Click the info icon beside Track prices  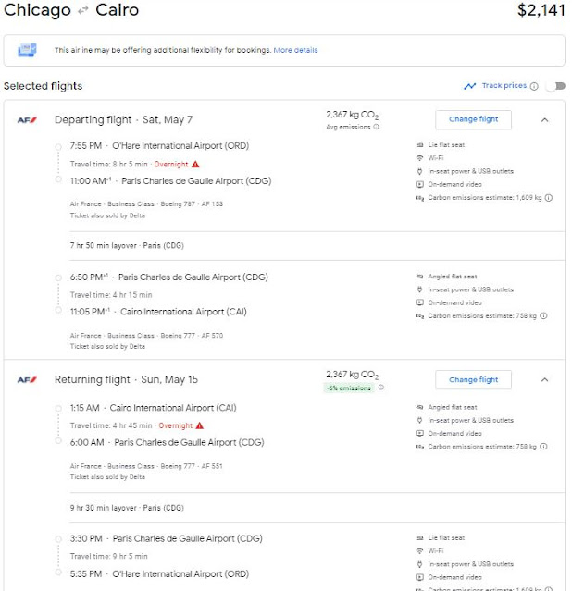(535, 86)
